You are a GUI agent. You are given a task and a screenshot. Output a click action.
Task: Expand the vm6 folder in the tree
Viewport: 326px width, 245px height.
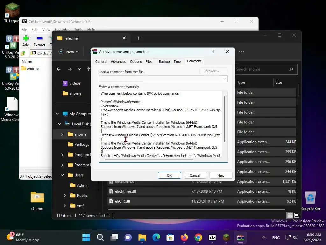point(65,206)
